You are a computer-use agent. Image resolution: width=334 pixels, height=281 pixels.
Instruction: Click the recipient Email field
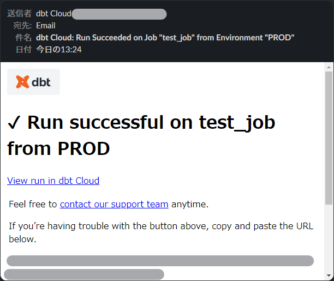tap(46, 26)
